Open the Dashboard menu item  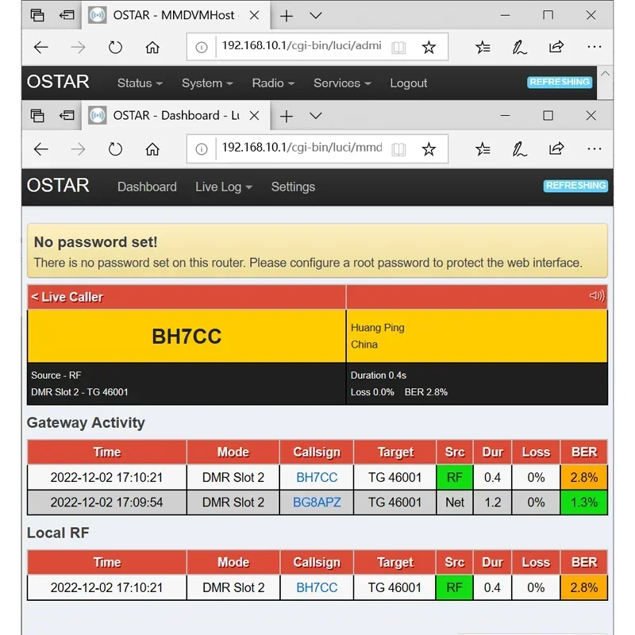click(x=147, y=187)
